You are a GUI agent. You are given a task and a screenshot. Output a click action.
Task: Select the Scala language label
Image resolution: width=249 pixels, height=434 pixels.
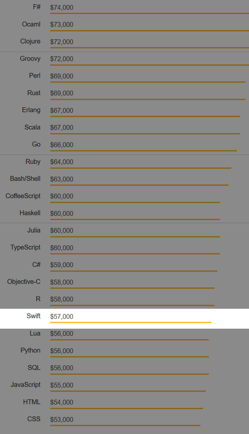[32, 127]
